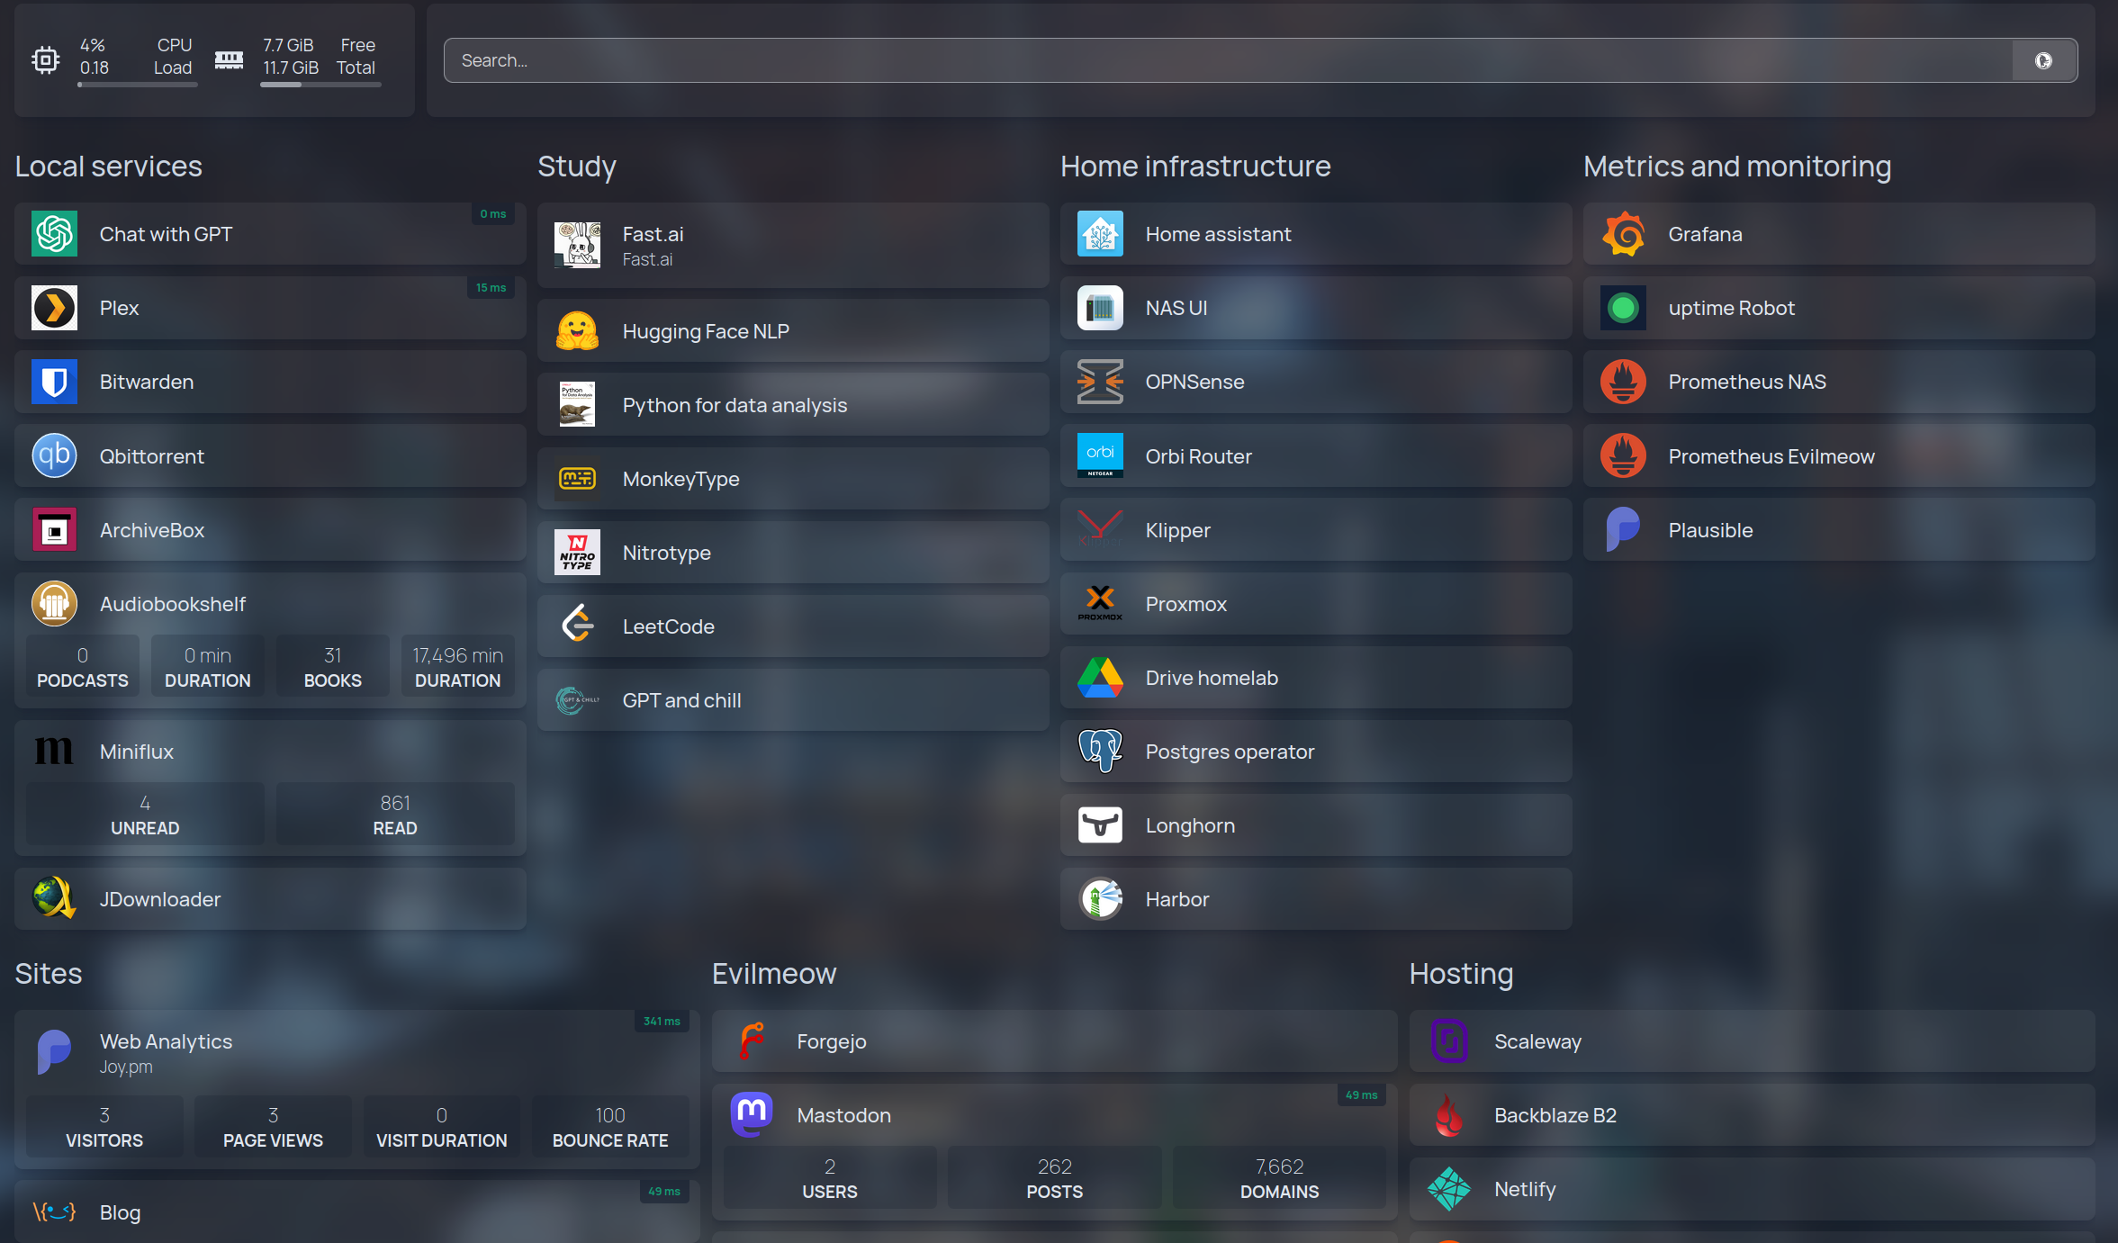This screenshot has width=2118, height=1243.
Task: Click the search provider button in search bar
Action: pos(2043,60)
